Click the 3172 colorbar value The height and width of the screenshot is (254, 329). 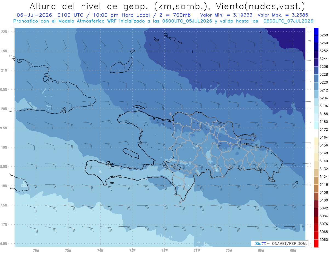pos(324,130)
